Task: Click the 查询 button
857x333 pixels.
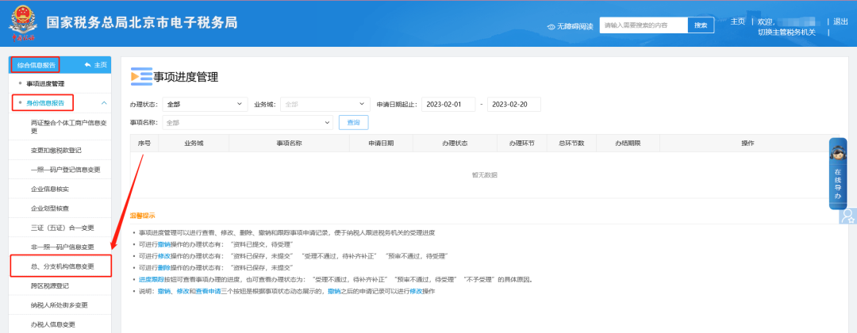Action: (354, 123)
